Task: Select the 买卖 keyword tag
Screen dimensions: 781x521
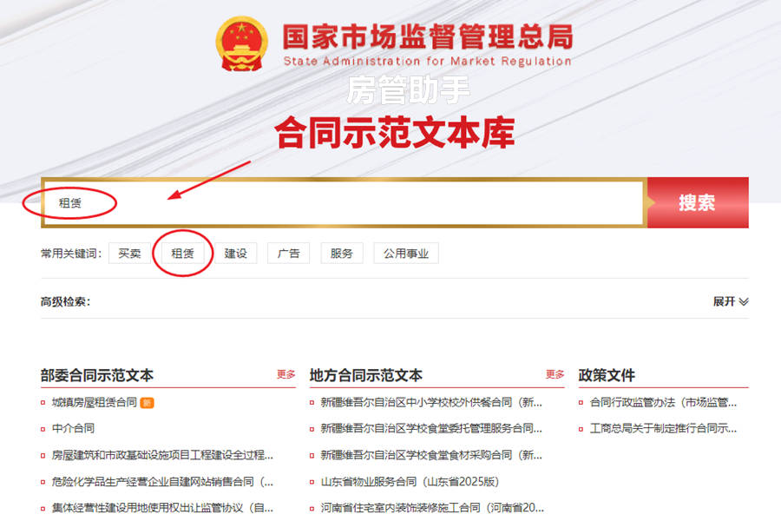Action: 129,254
